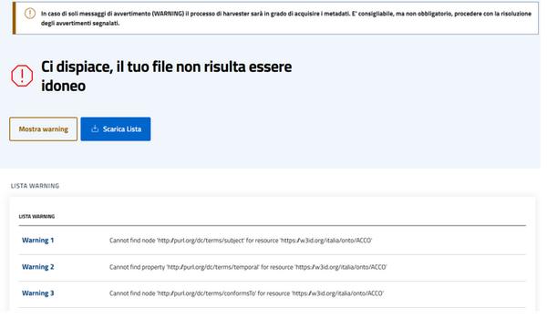
Task: Click the LISTA WARNING table column header
Action: tap(36, 216)
